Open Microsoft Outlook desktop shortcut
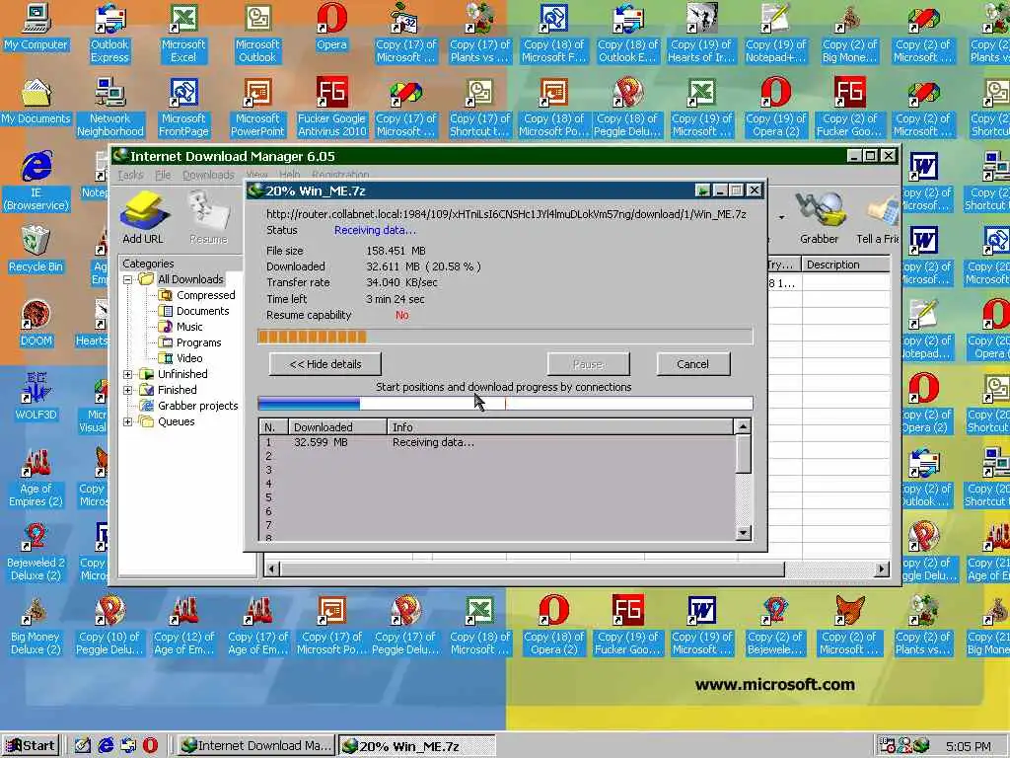The width and height of the screenshot is (1010, 758). click(257, 34)
